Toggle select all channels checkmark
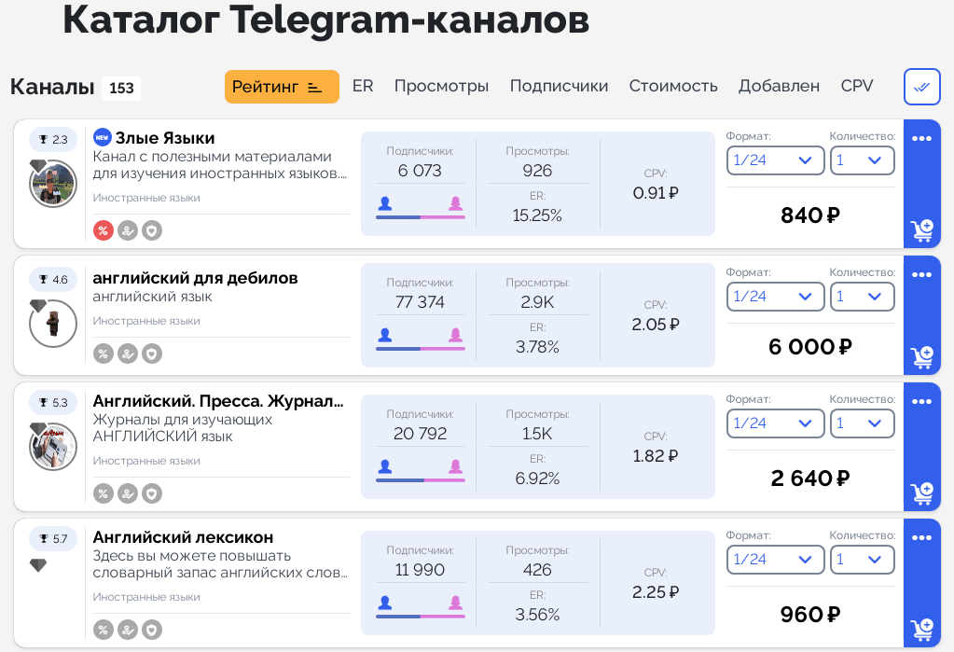954x652 pixels. 921,87
